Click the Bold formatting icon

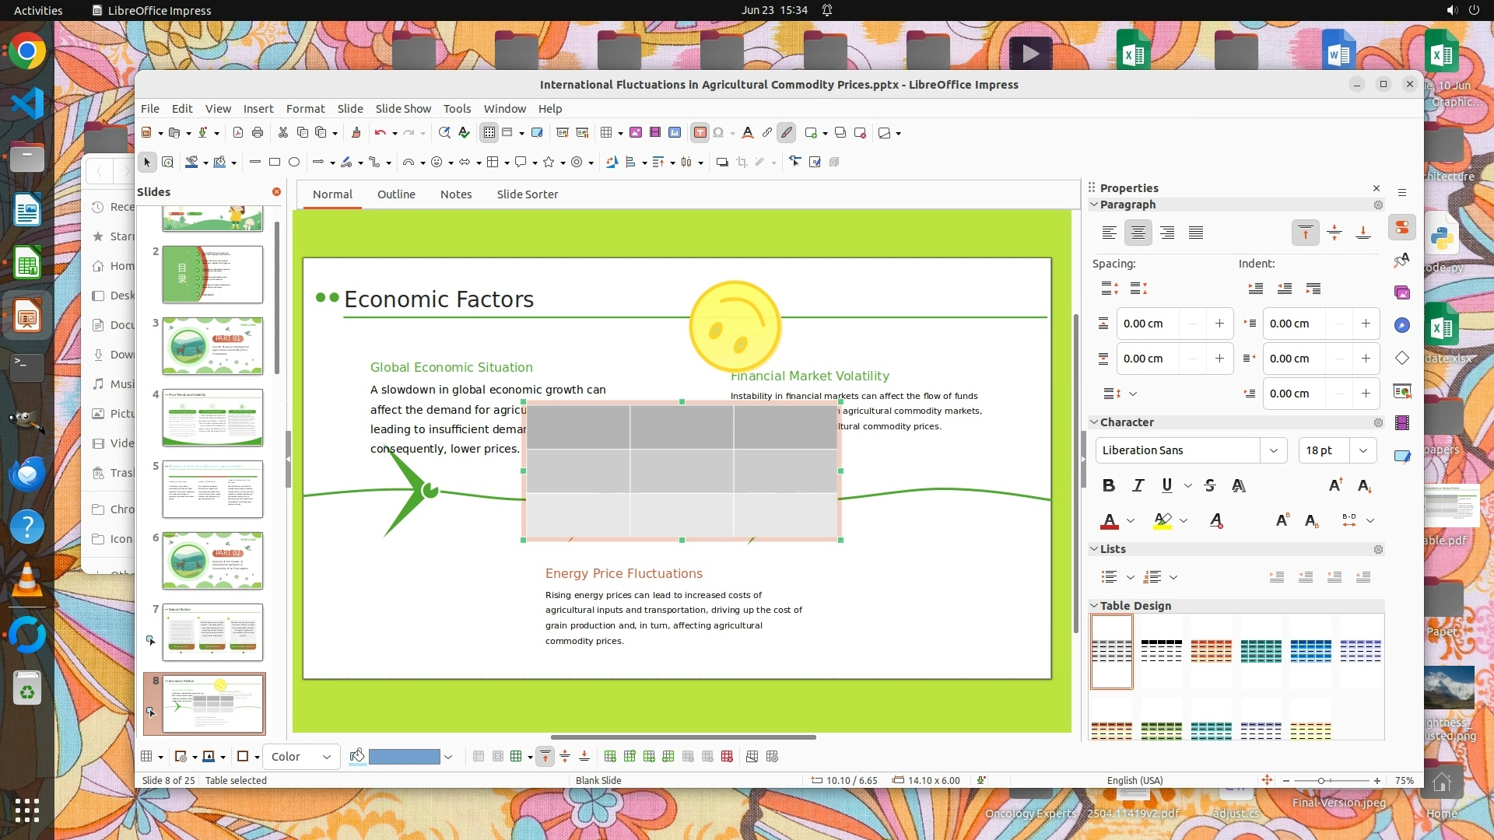point(1109,485)
